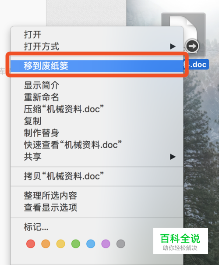Click the red color tag dot
This screenshot has width=219, height=265.
[31, 244]
